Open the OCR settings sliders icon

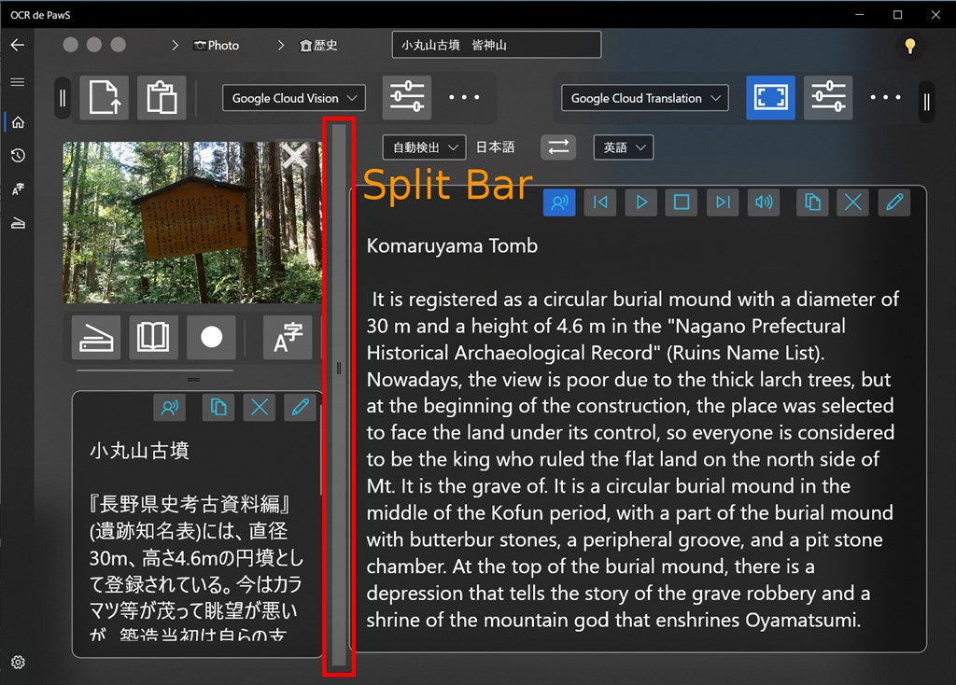click(x=407, y=98)
